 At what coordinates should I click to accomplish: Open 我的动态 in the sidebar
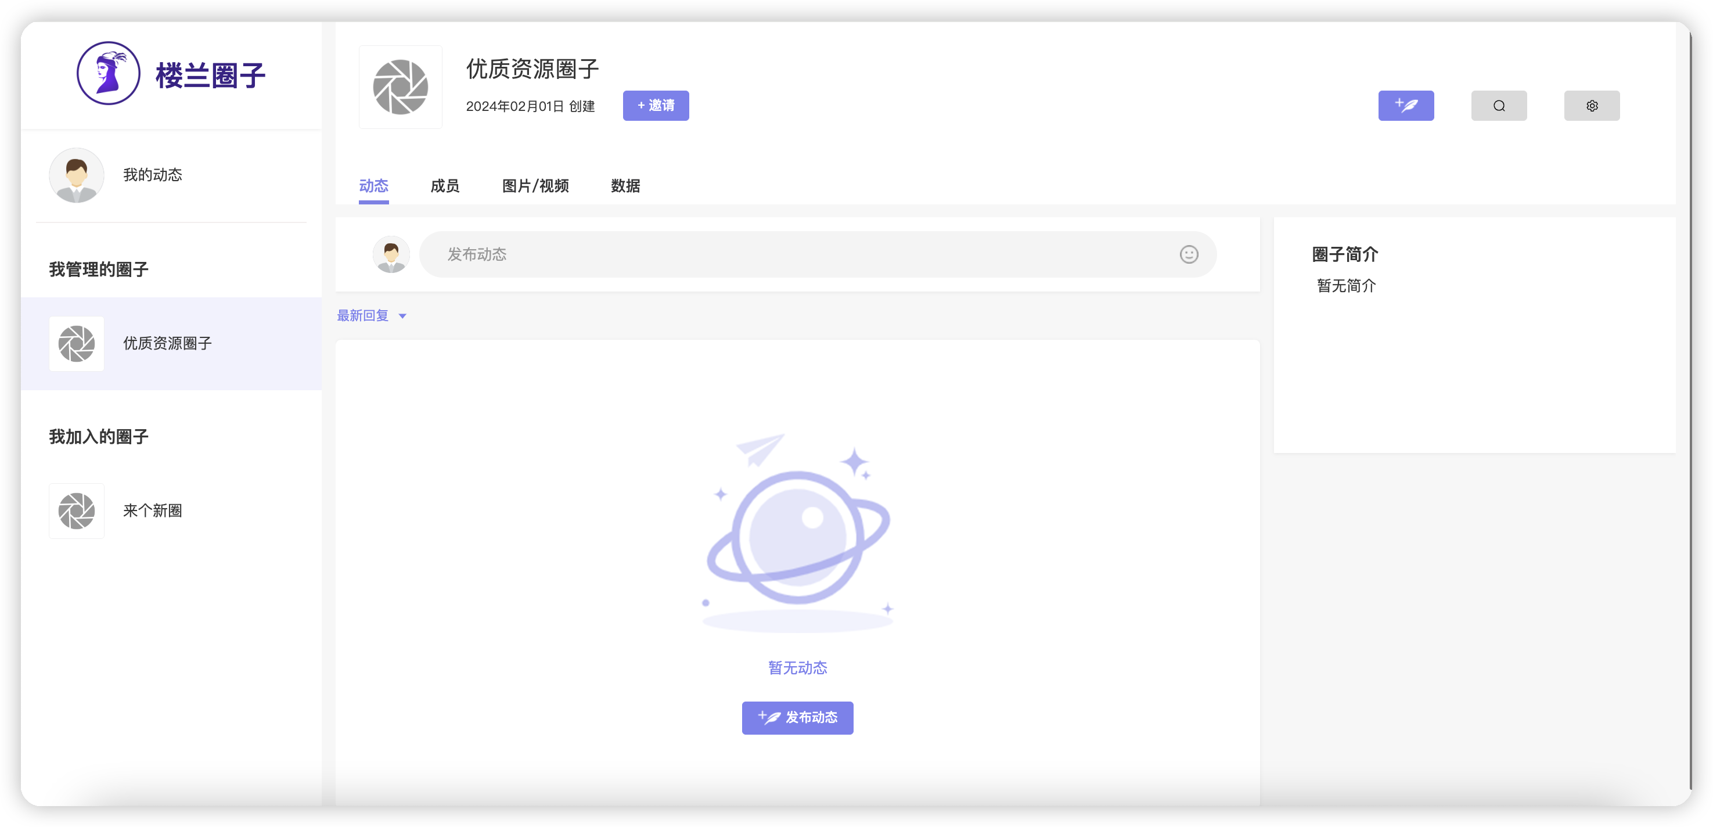171,175
